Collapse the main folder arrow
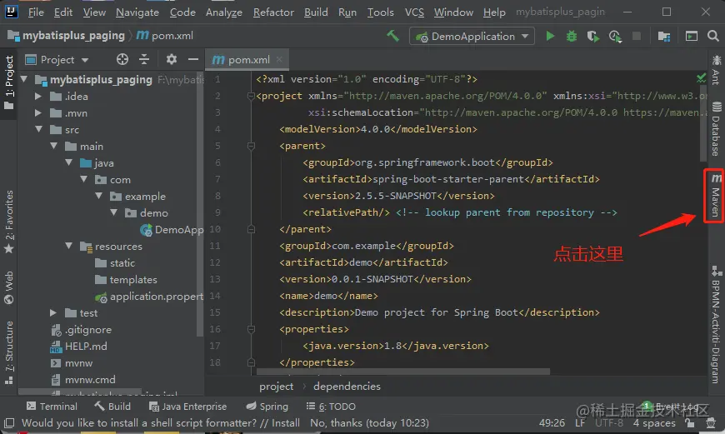This screenshot has width=725, height=434. (x=53, y=146)
